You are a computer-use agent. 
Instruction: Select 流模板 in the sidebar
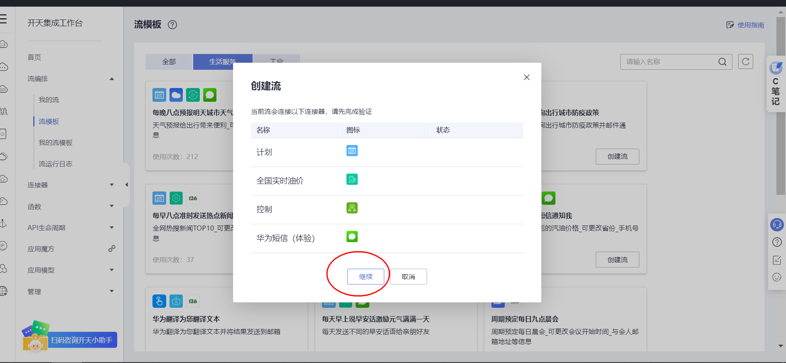[49, 121]
